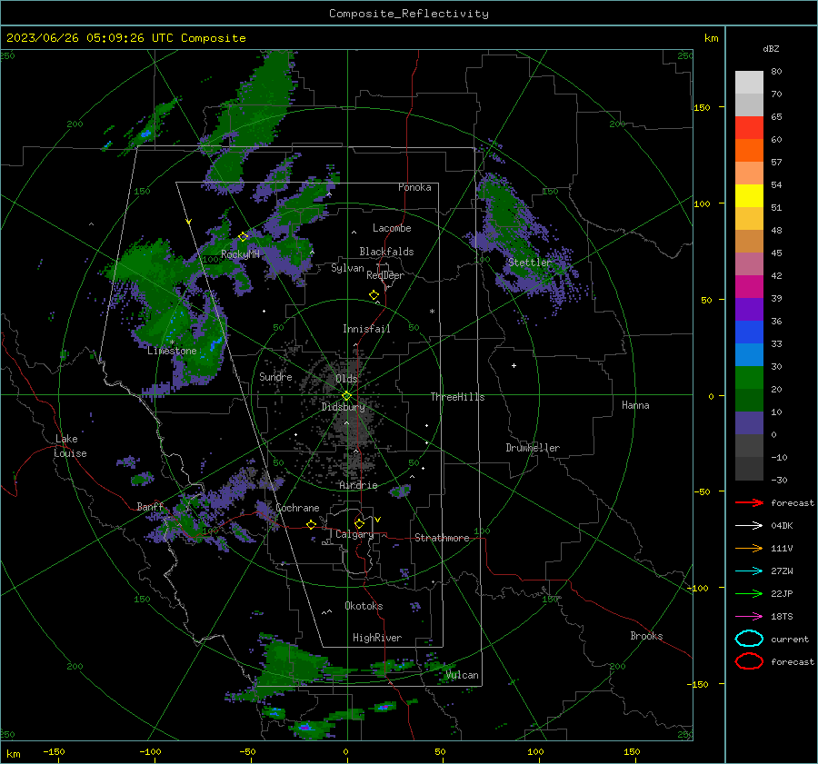Image resolution: width=818 pixels, height=764 pixels.
Task: Click the white asterisk marker above Limestone
Action: (x=172, y=342)
